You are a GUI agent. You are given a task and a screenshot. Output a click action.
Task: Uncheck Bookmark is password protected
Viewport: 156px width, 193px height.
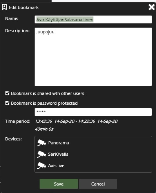[7, 103]
